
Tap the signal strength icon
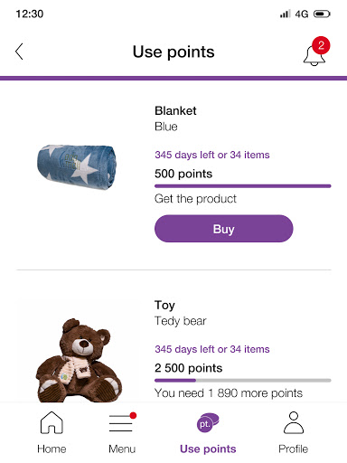285,14
